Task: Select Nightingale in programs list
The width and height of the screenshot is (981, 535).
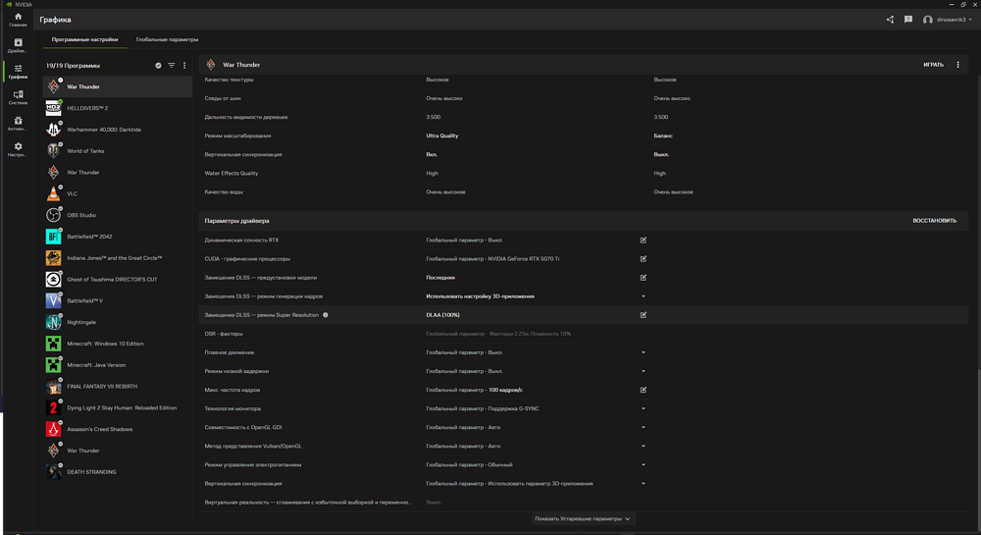Action: click(x=117, y=322)
